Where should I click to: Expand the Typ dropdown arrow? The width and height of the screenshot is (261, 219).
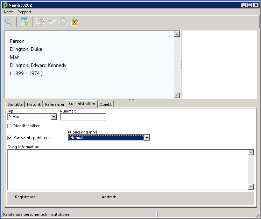pos(54,117)
